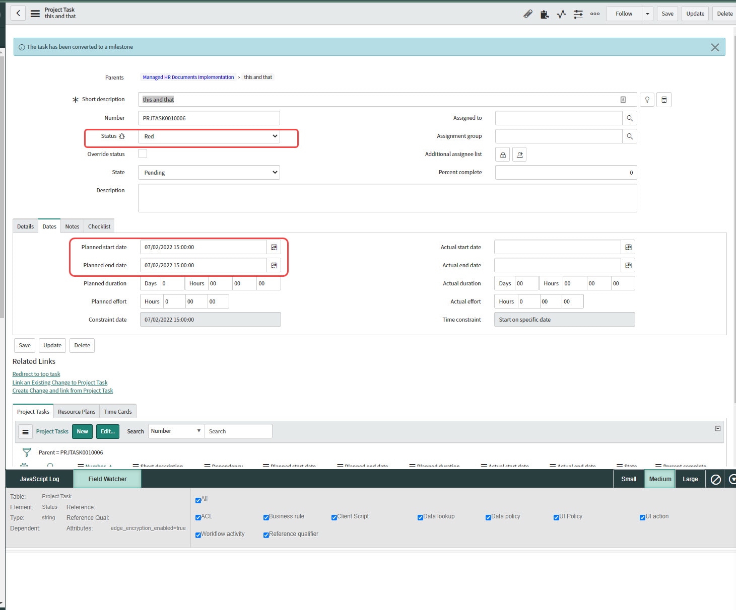This screenshot has height=610, width=736.
Task: Click the Status field watcher icon
Action: tap(122, 136)
